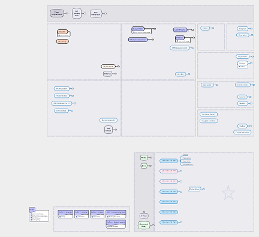Expand the two-line green node at sidebar bottom
Viewport: 259px width, 237px height.
tap(153, 225)
